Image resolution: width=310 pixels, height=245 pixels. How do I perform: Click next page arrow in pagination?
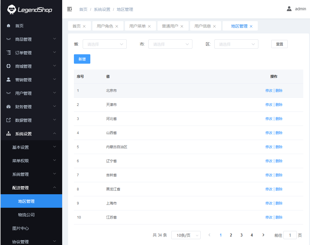(x=263, y=235)
